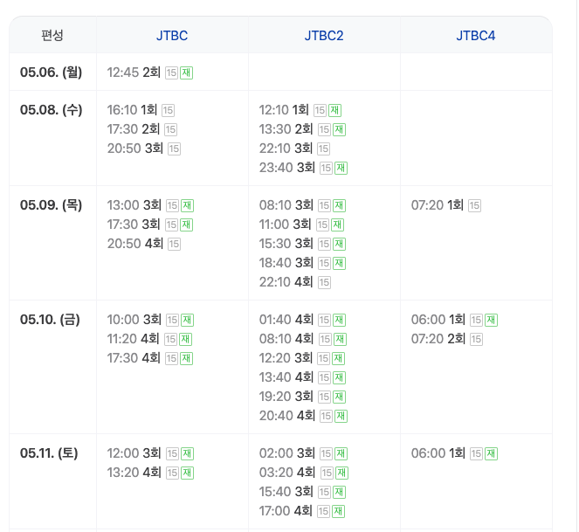Select the 05.09. (목) date row

(51, 205)
